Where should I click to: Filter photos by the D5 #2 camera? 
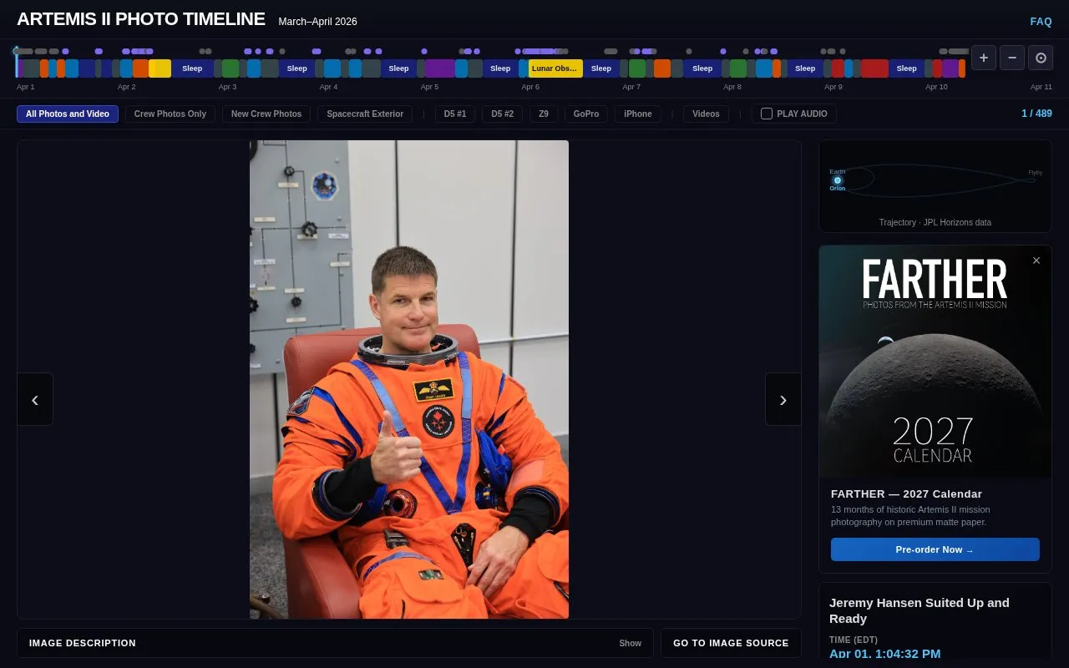coord(503,114)
